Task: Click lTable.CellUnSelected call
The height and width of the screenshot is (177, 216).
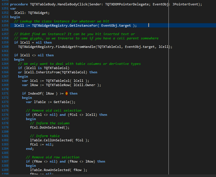Action: (59, 140)
